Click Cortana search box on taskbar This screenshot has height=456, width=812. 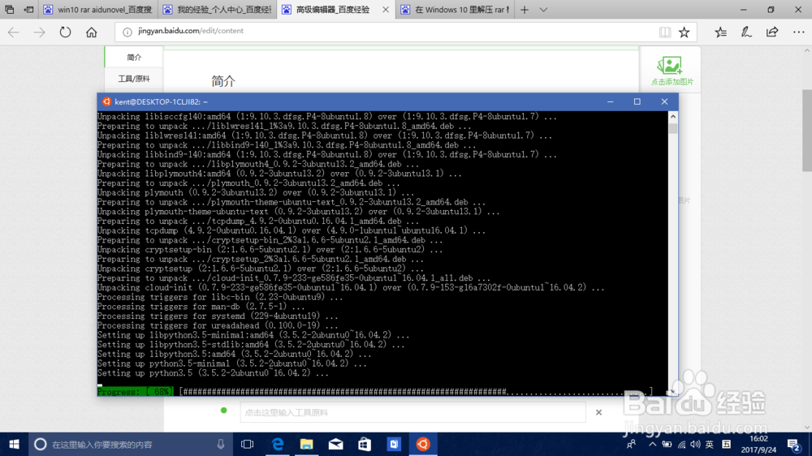click(129, 444)
